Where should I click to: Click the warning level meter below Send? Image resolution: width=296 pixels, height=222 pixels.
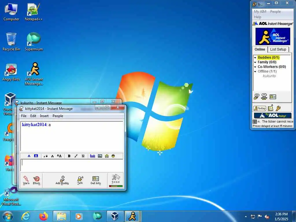click(116, 186)
